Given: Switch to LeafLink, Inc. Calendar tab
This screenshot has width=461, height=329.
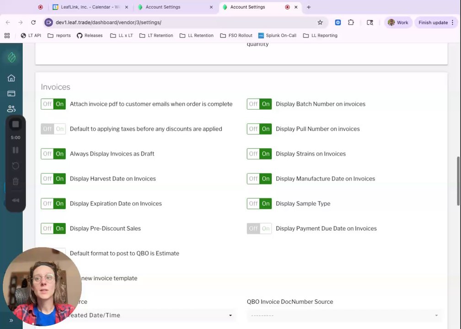Looking at the screenshot, I should 90,7.
